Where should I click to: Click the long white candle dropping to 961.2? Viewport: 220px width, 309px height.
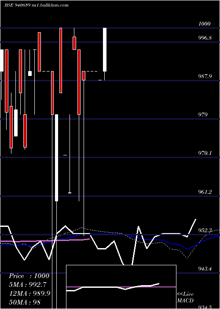(57, 158)
